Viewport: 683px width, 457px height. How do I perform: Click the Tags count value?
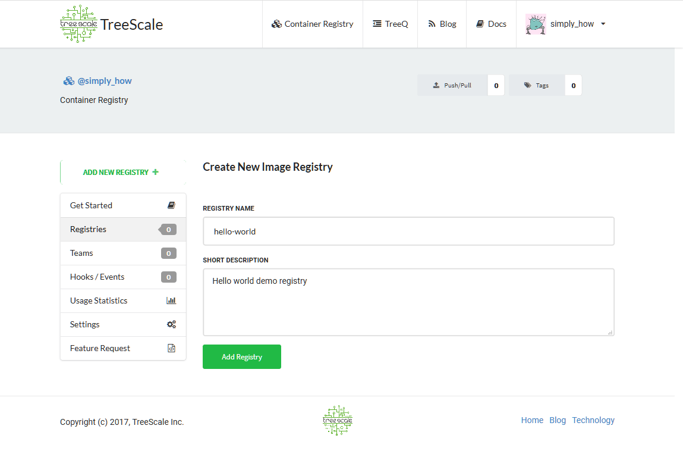click(573, 86)
